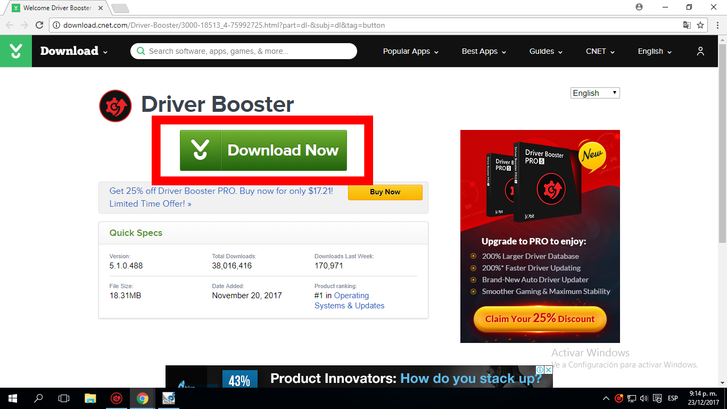Close the Welcome Driver Booster tab
Screen dimensions: 727x409
(101, 8)
